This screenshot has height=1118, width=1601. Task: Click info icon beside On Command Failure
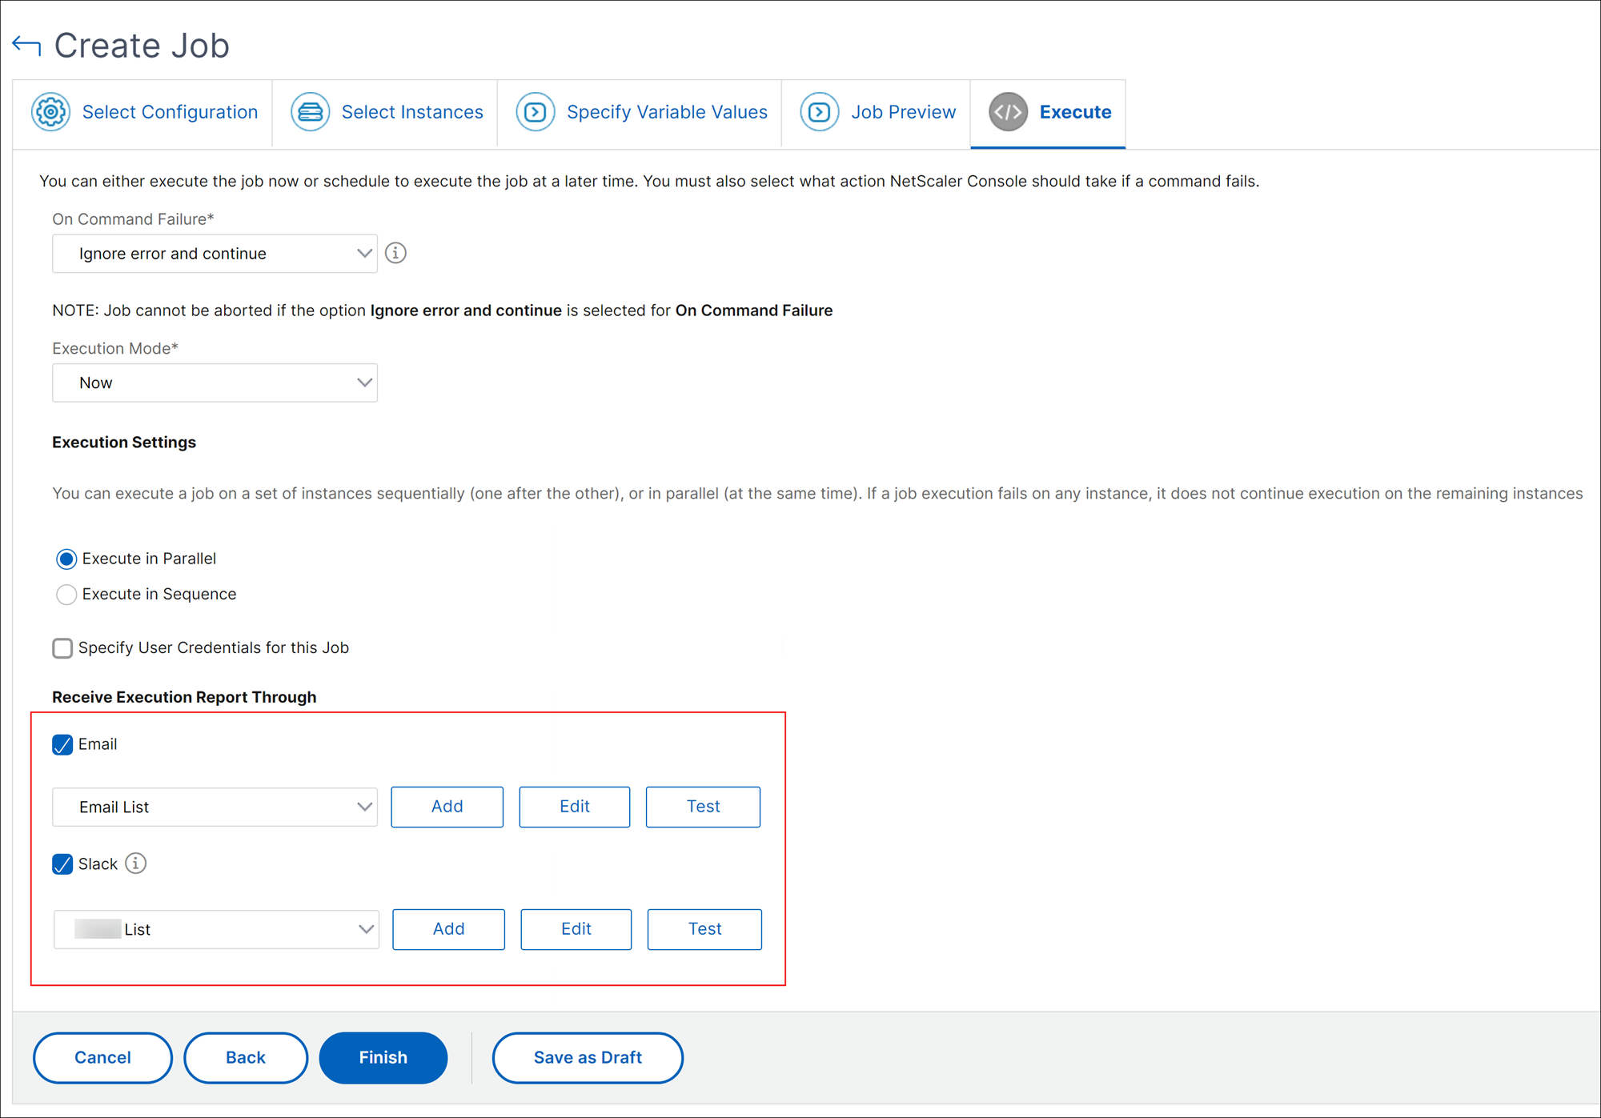(x=395, y=253)
